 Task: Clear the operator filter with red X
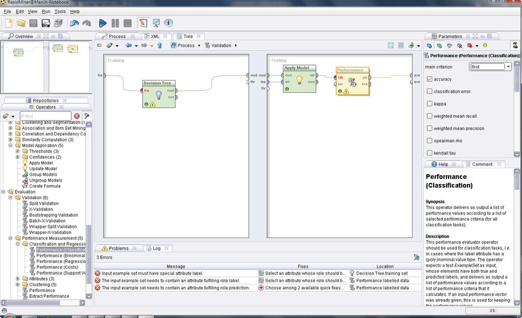coord(77,116)
